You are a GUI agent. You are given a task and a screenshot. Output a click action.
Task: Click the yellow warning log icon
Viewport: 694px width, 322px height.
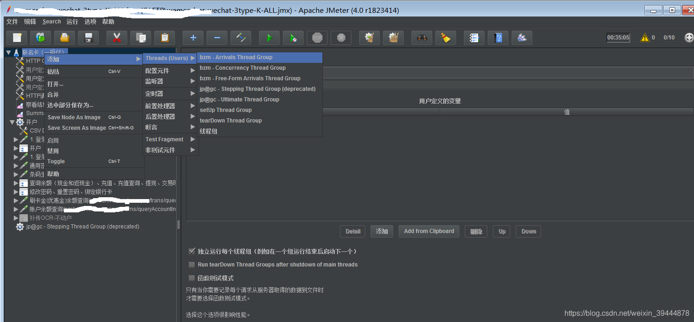[x=645, y=38]
